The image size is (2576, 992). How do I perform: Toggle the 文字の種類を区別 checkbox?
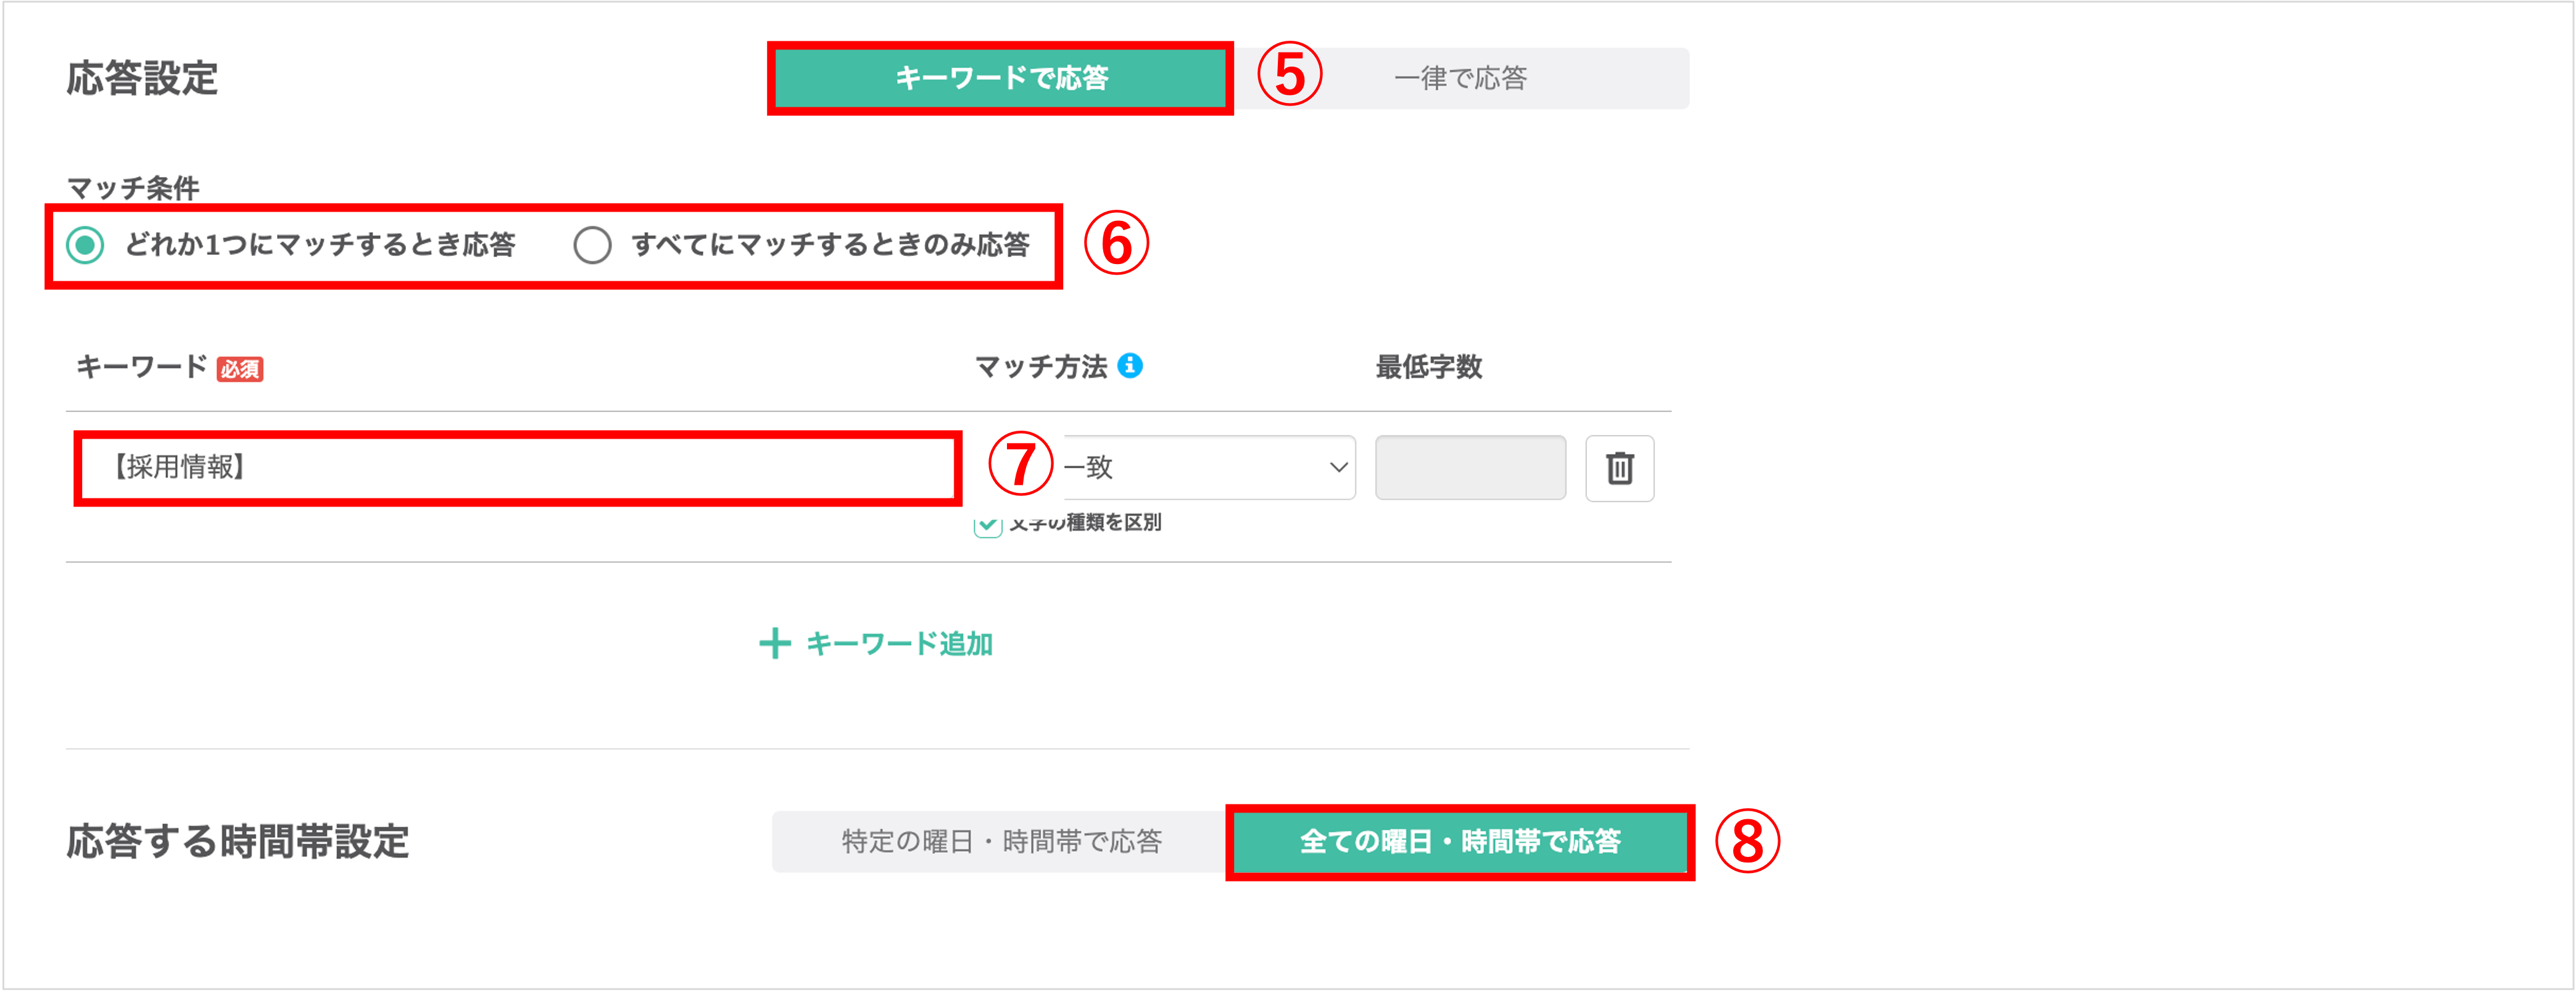pyautogui.click(x=988, y=524)
